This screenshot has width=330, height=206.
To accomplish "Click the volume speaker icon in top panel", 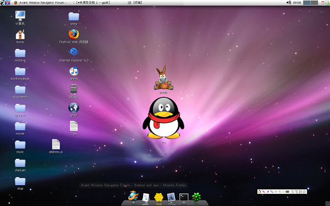I will (x=289, y=3).
